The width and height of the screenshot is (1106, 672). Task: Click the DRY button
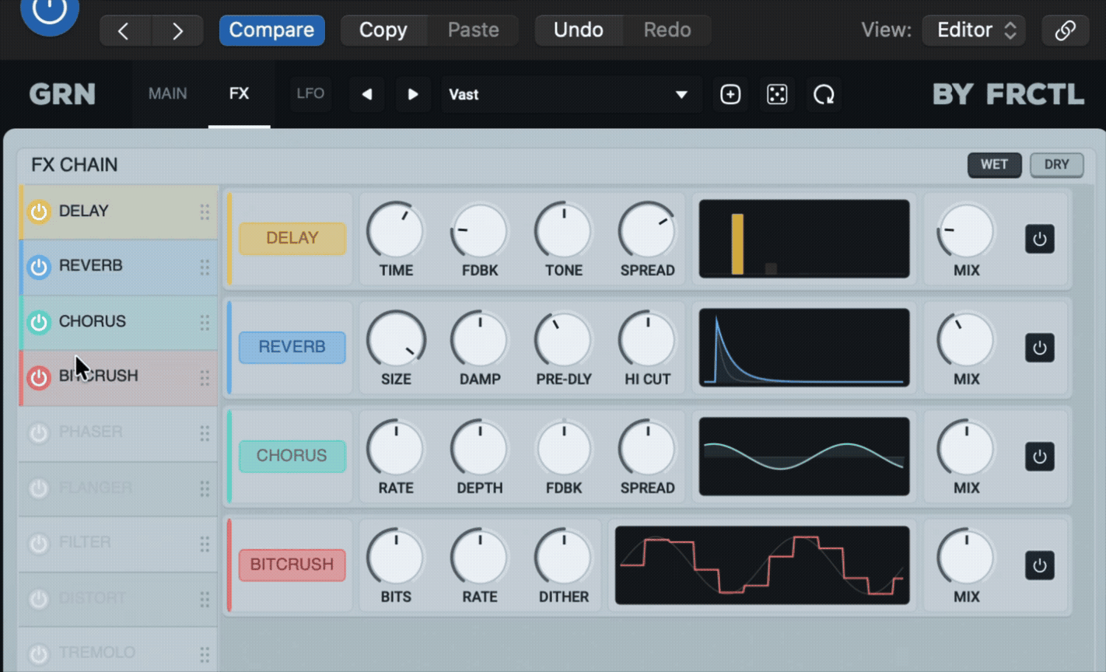pyautogui.click(x=1056, y=165)
